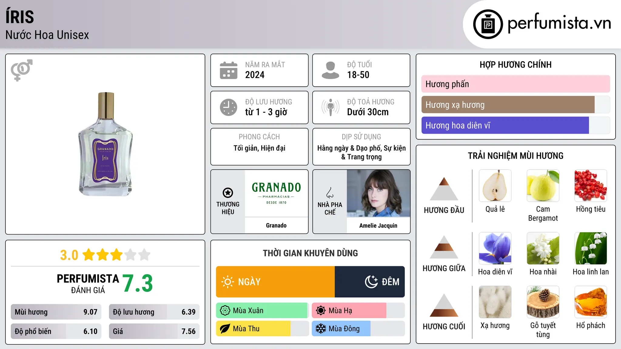Image resolution: width=621 pixels, height=349 pixels.
Task: Click the first yellow rating star
Action: (89, 255)
